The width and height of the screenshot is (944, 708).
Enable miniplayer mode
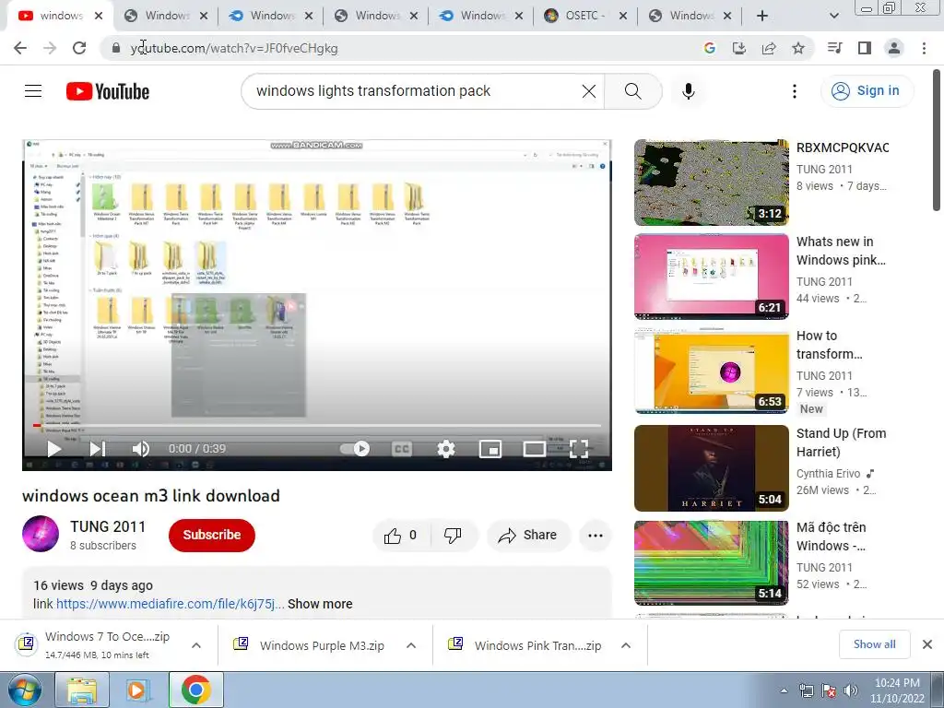point(490,449)
